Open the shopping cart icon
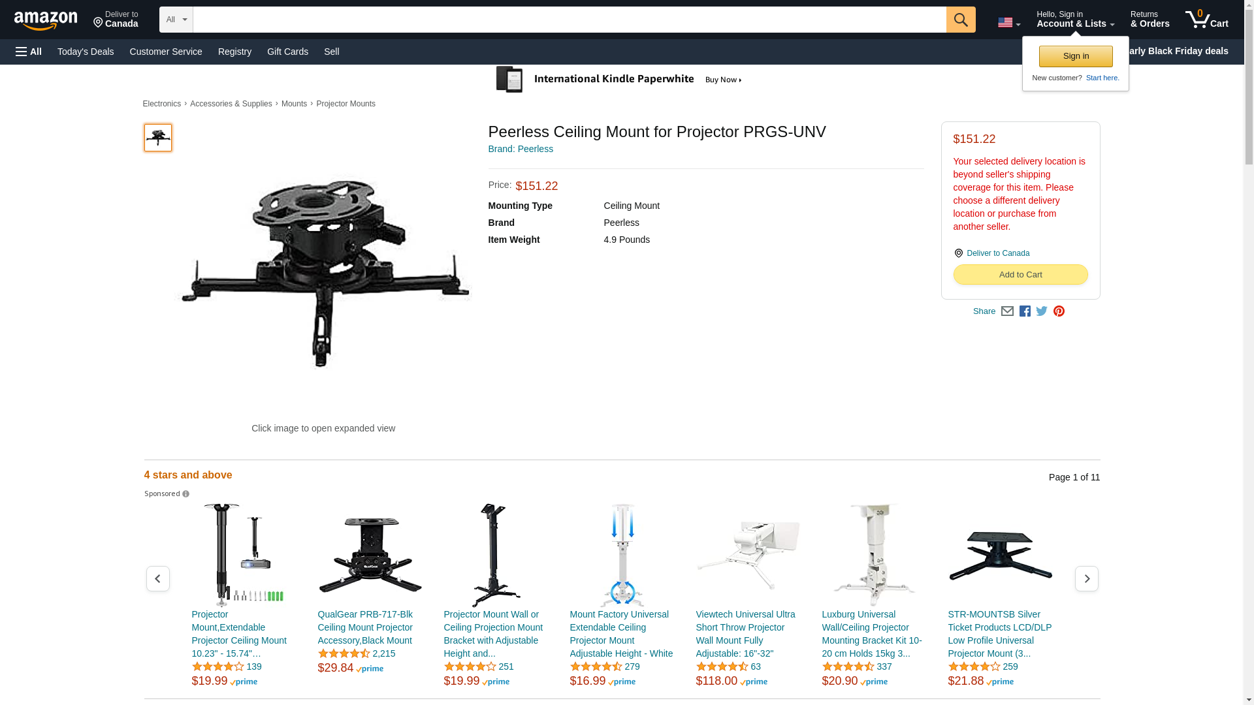The width and height of the screenshot is (1254, 705). coord(1206,20)
